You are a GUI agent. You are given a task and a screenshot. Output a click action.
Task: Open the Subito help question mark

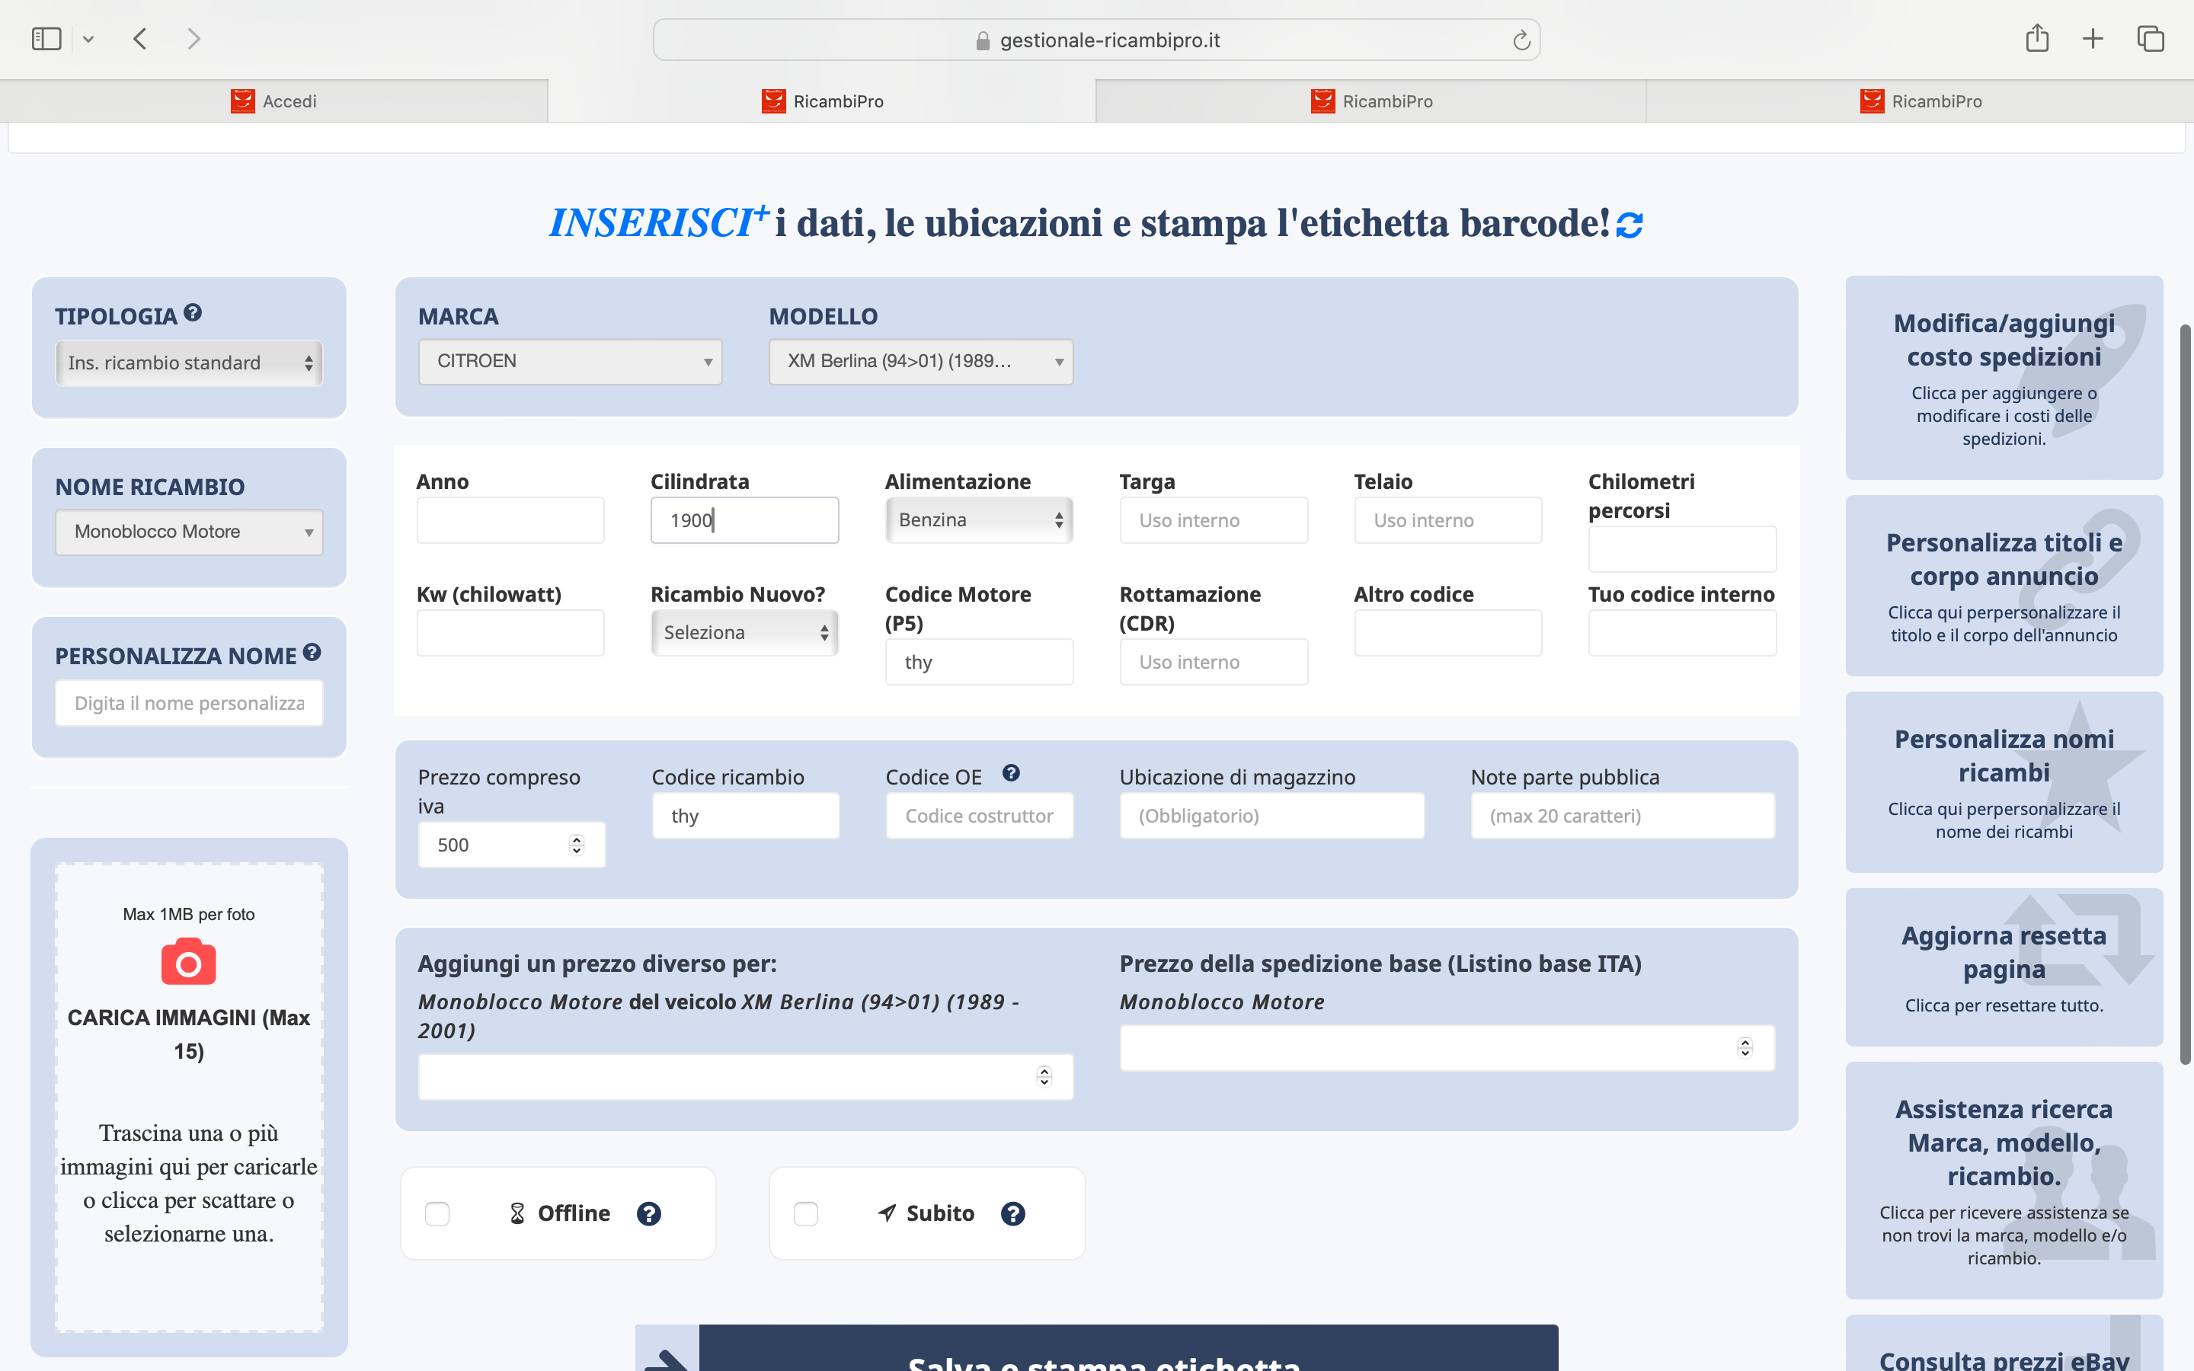(1012, 1213)
